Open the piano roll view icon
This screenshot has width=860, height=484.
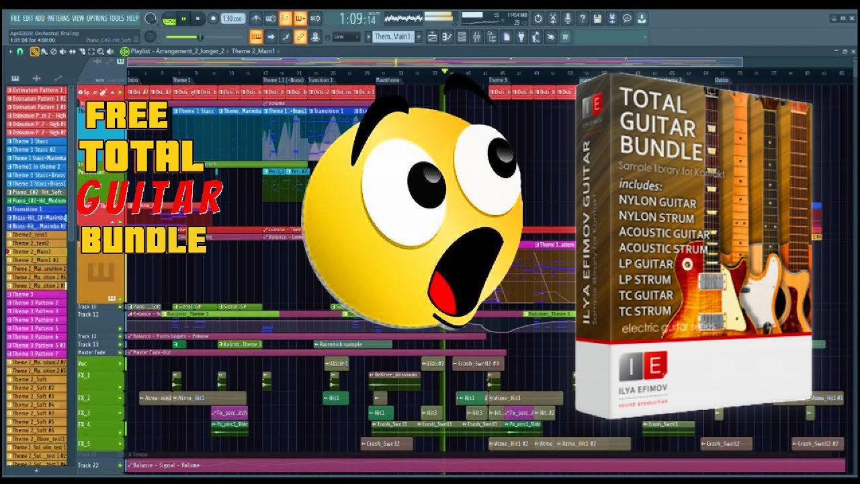[x=447, y=37]
